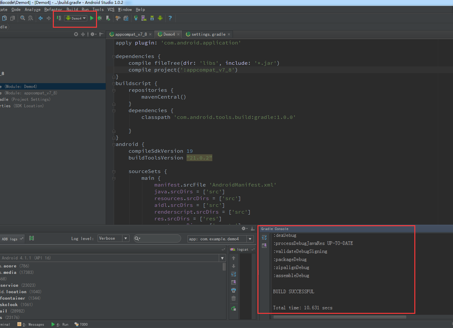
Task: Click Scroll from Source in project panel
Action: pyautogui.click(x=76, y=34)
